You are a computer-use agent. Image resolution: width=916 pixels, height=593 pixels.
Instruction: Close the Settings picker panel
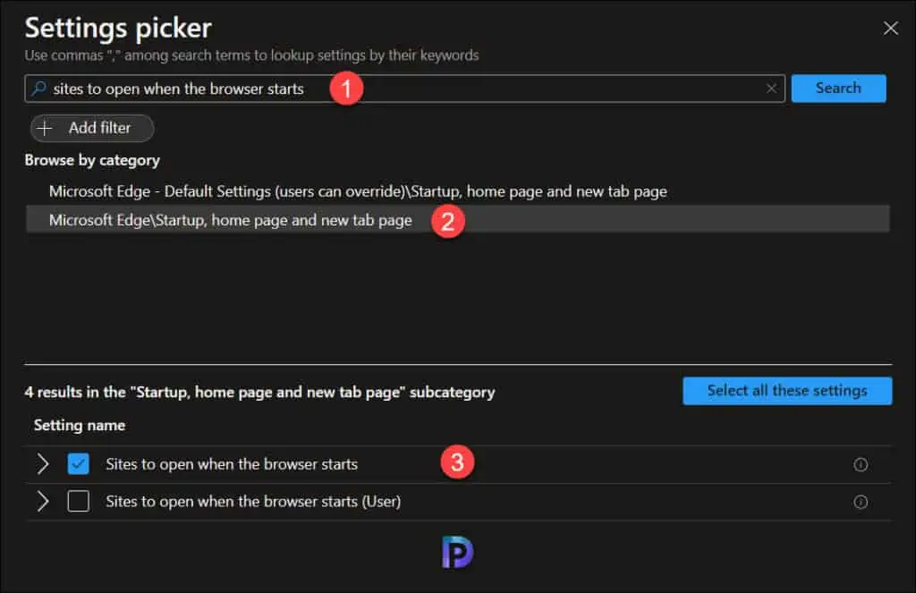tap(890, 28)
